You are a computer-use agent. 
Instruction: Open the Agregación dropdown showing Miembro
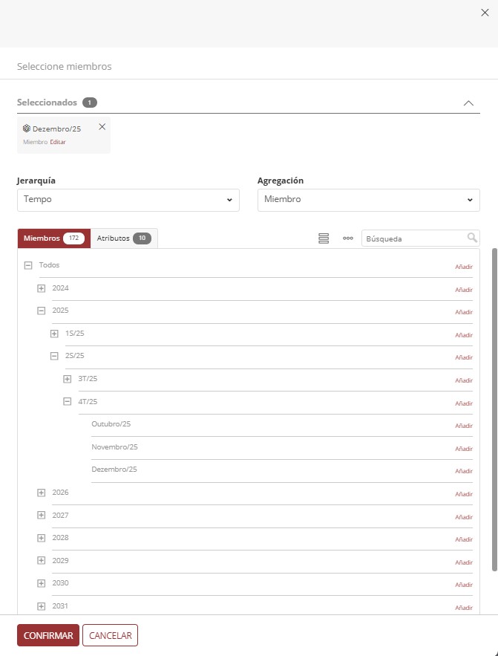click(368, 200)
